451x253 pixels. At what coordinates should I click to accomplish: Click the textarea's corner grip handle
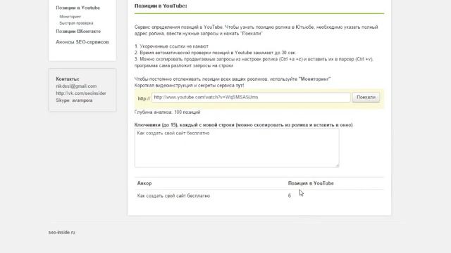tap(338, 165)
